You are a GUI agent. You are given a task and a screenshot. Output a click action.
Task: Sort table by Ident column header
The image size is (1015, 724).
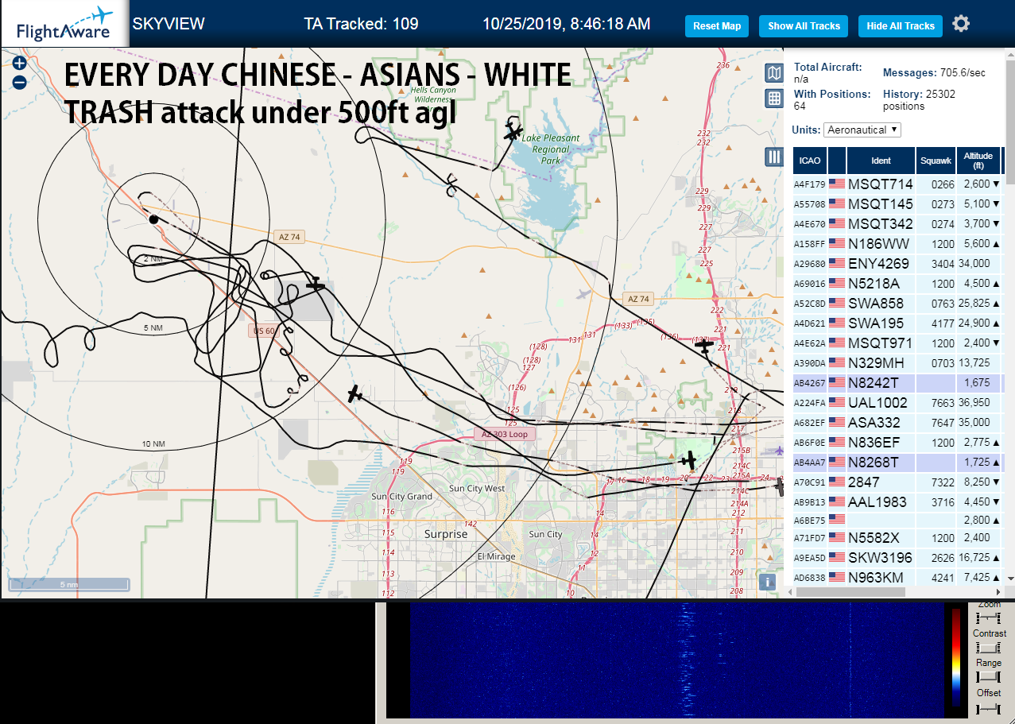[x=881, y=161]
